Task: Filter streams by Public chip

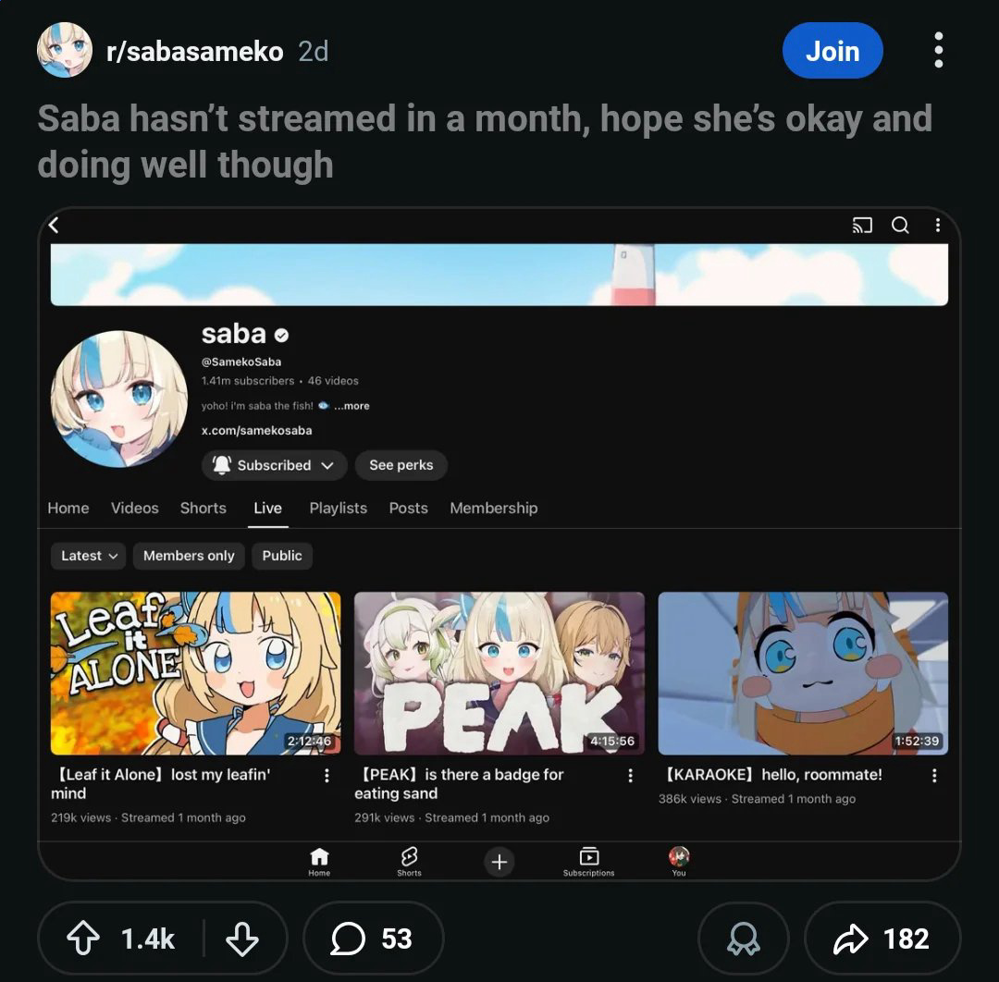Action: click(x=281, y=556)
